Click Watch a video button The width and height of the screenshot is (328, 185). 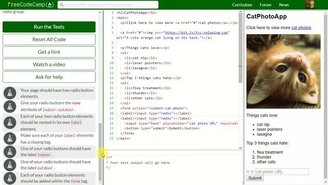pos(49,64)
